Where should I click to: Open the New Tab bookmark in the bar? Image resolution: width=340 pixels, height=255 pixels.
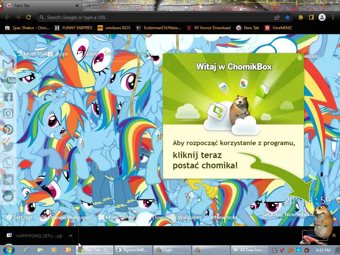247,28
